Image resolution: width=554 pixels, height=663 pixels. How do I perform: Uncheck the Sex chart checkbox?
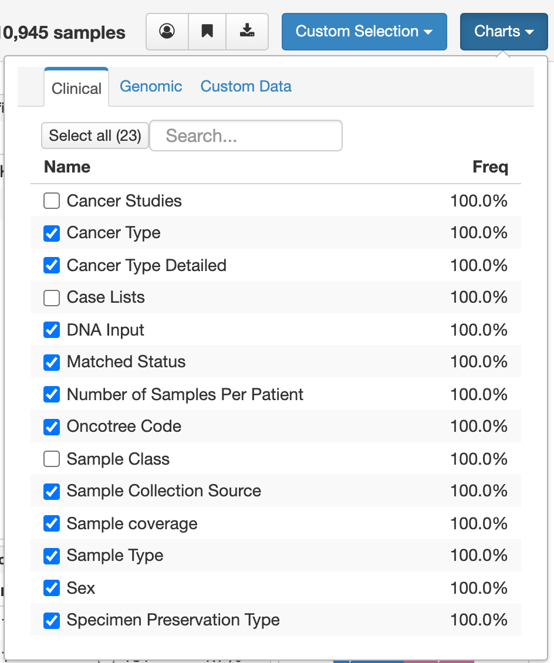click(x=51, y=588)
